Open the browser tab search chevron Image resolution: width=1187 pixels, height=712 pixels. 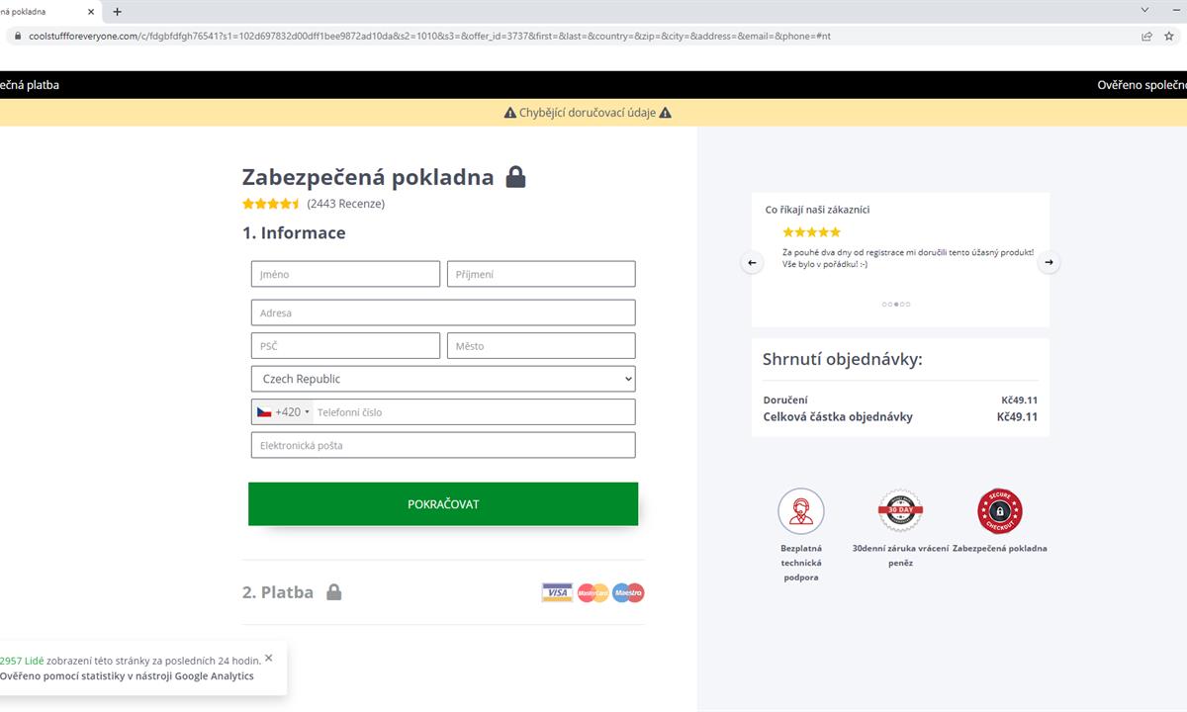click(1145, 11)
